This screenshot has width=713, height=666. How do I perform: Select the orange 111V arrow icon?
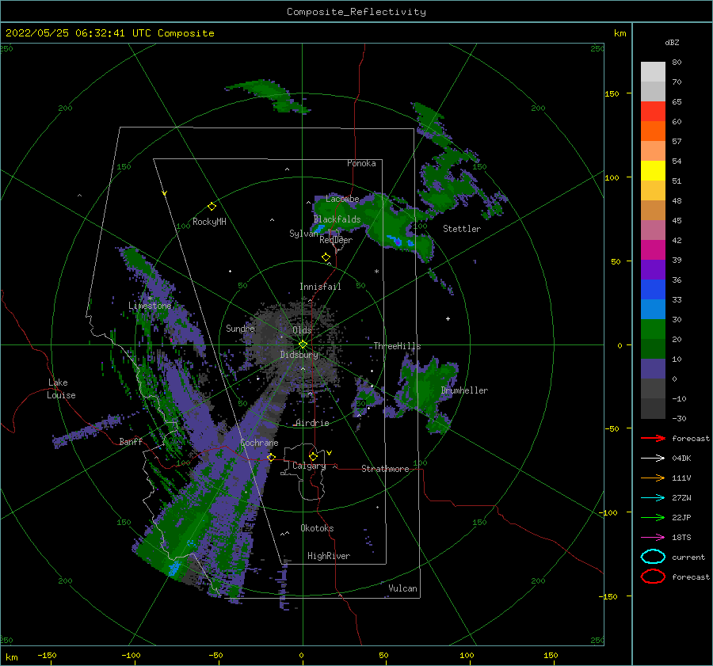[653, 478]
